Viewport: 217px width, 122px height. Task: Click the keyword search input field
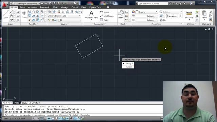tap(153, 4)
